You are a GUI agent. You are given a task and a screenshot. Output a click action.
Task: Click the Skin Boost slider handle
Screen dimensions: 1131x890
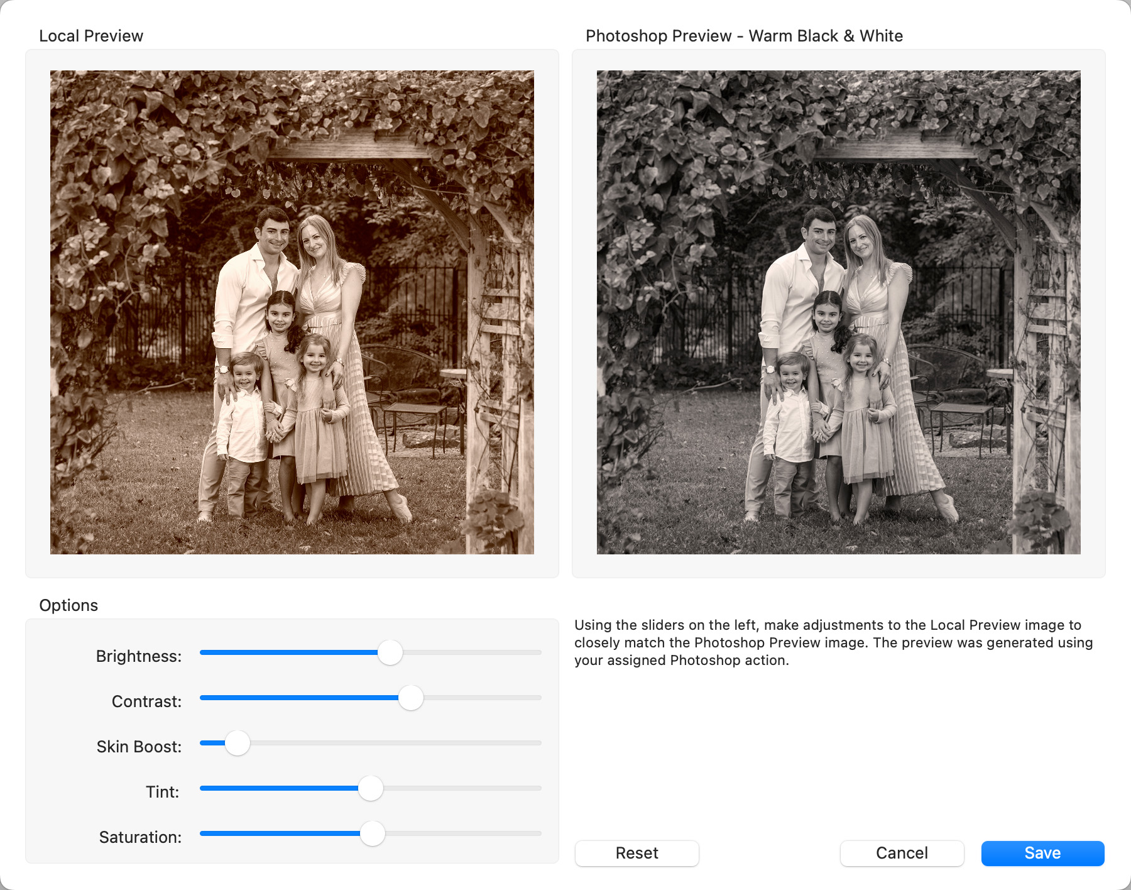point(238,743)
